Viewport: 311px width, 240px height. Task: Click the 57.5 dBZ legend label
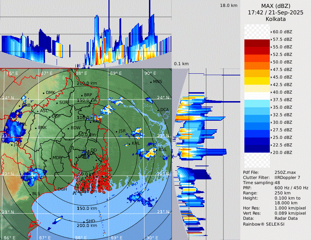click(x=282, y=39)
